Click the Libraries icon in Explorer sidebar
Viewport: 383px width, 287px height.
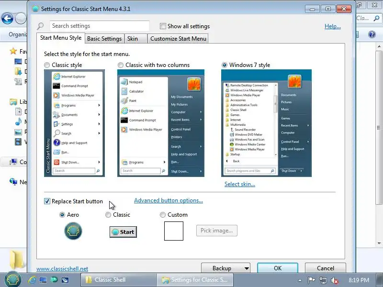pyautogui.click(x=13, y=101)
